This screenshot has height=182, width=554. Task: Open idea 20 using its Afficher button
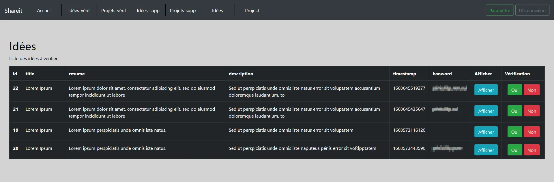click(x=486, y=150)
